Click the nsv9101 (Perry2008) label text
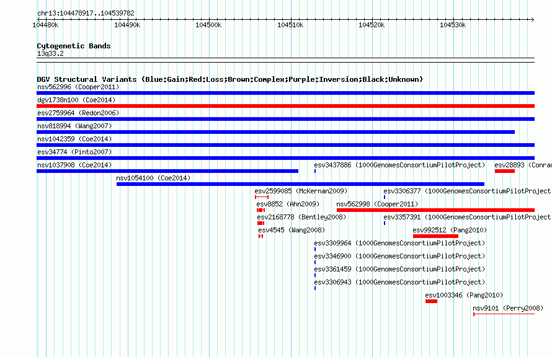 click(507, 308)
